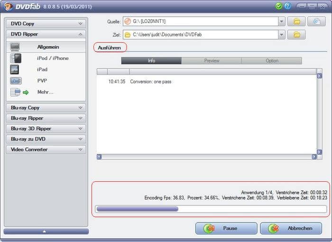Click the green icon on Pause button

pyautogui.click(x=209, y=228)
